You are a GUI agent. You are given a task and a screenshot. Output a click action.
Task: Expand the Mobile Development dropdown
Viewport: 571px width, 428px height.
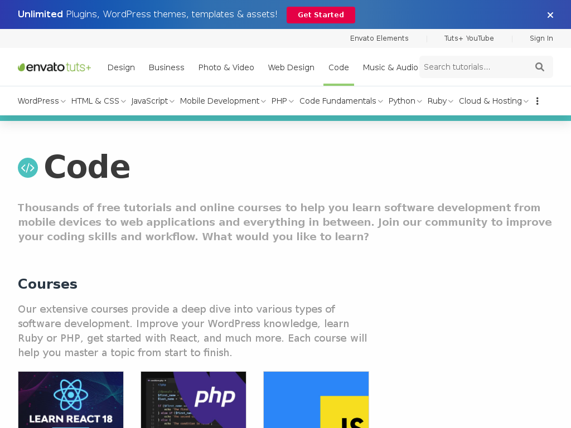(x=223, y=101)
